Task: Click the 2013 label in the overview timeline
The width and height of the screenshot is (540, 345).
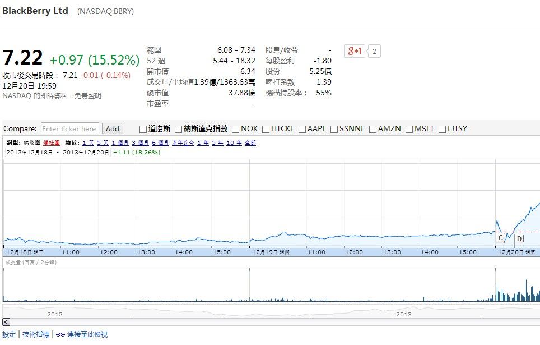Action: 404,314
